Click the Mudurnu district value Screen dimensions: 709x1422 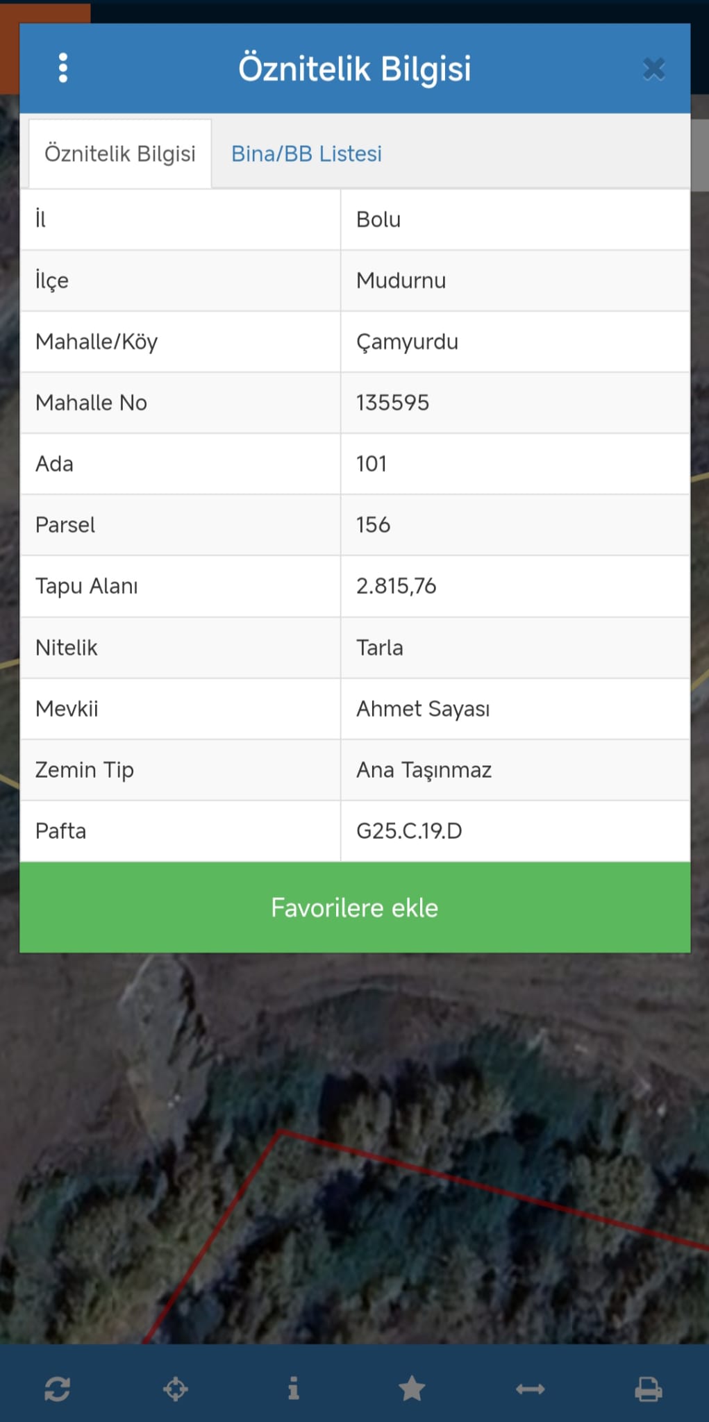pos(401,281)
